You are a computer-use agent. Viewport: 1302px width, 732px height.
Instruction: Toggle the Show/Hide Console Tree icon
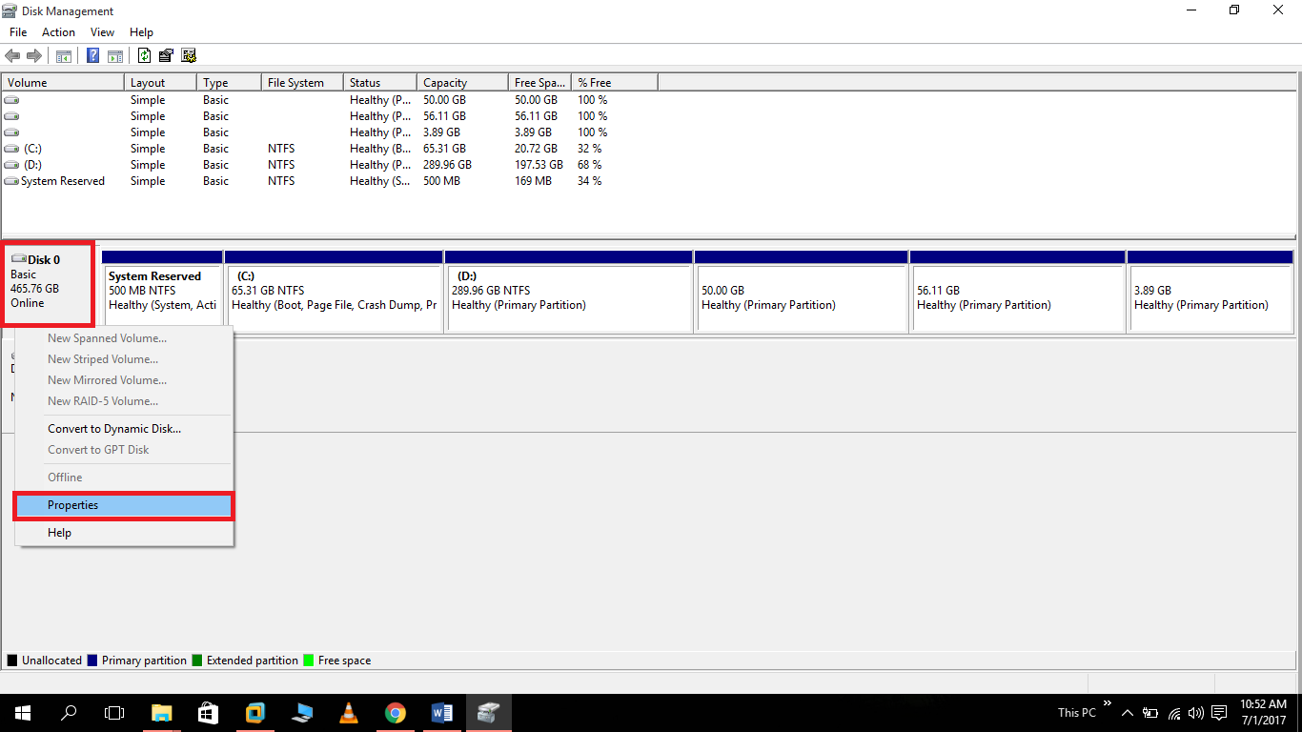(63, 54)
